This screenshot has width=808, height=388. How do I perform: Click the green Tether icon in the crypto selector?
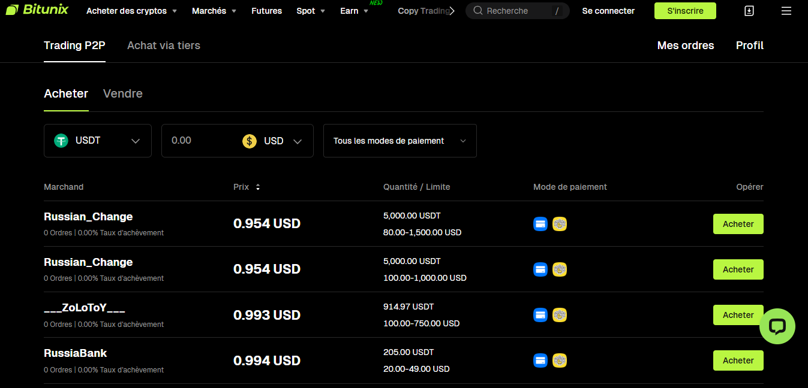61,140
